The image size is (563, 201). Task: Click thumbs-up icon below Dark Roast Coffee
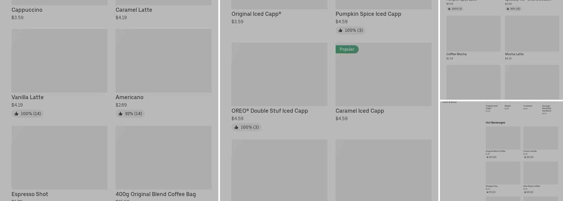(x=525, y=192)
